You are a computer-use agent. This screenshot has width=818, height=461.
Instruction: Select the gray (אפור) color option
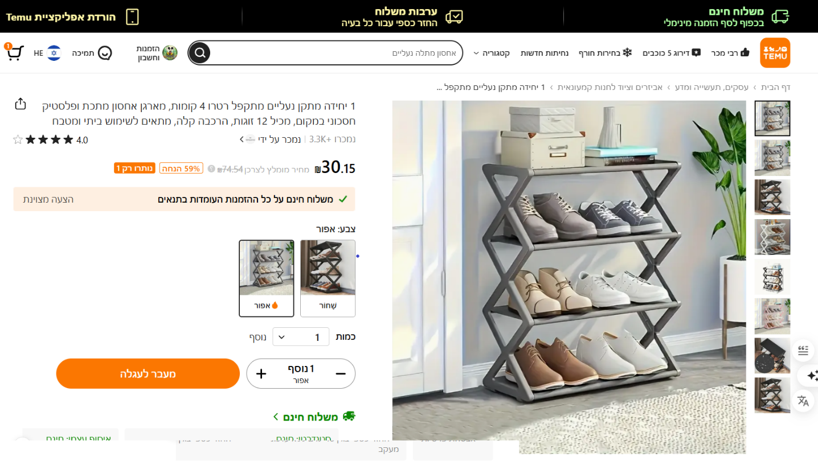(267, 278)
